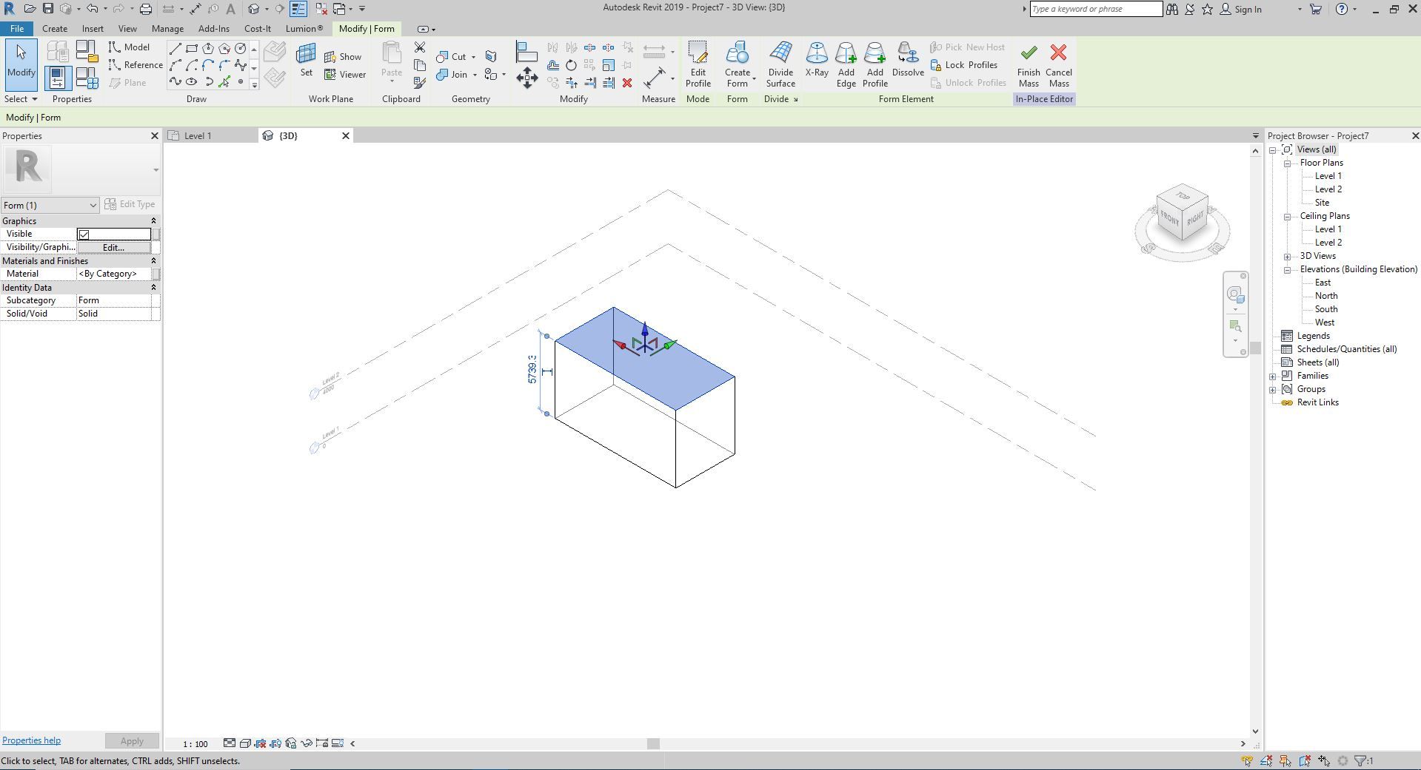Click the Add Edge tool
The width and height of the screenshot is (1421, 770).
point(846,63)
